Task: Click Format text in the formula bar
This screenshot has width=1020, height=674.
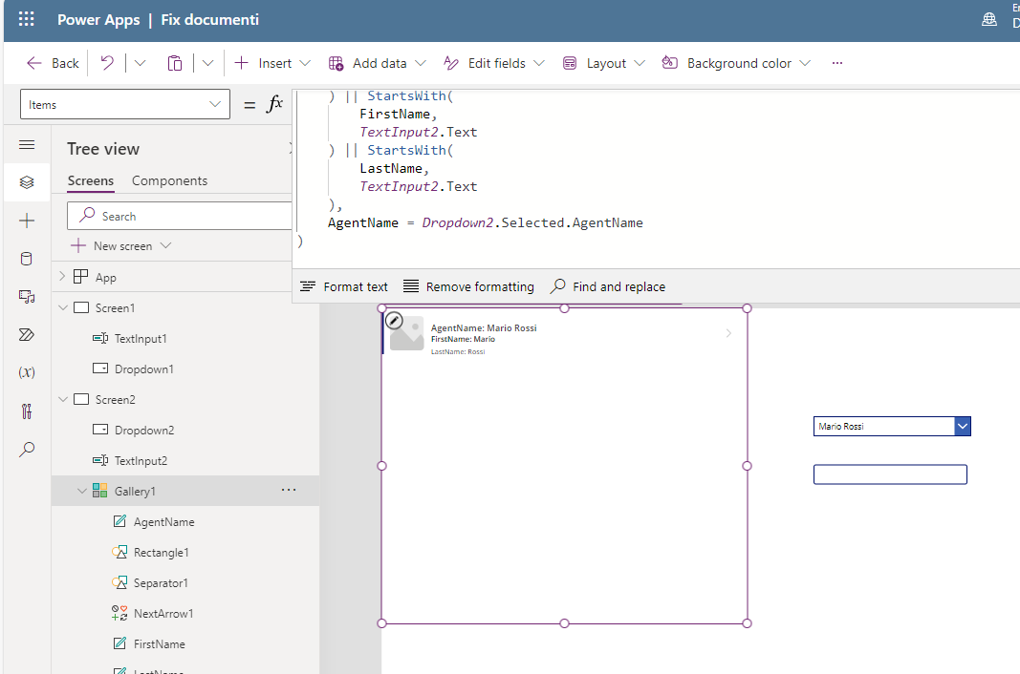Action: 343,285
